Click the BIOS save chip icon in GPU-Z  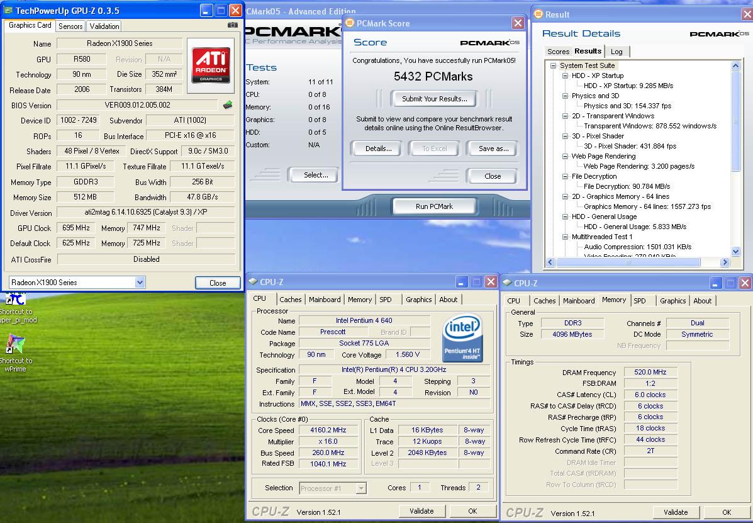click(228, 104)
